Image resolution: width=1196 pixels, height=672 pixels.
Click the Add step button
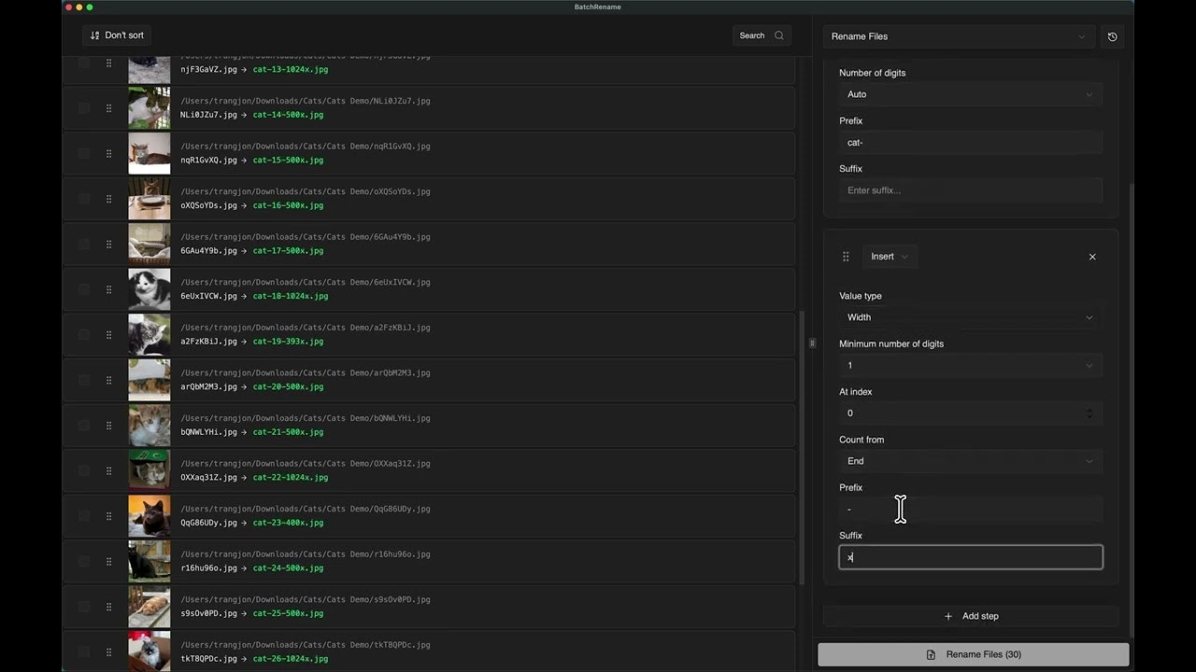click(x=971, y=616)
